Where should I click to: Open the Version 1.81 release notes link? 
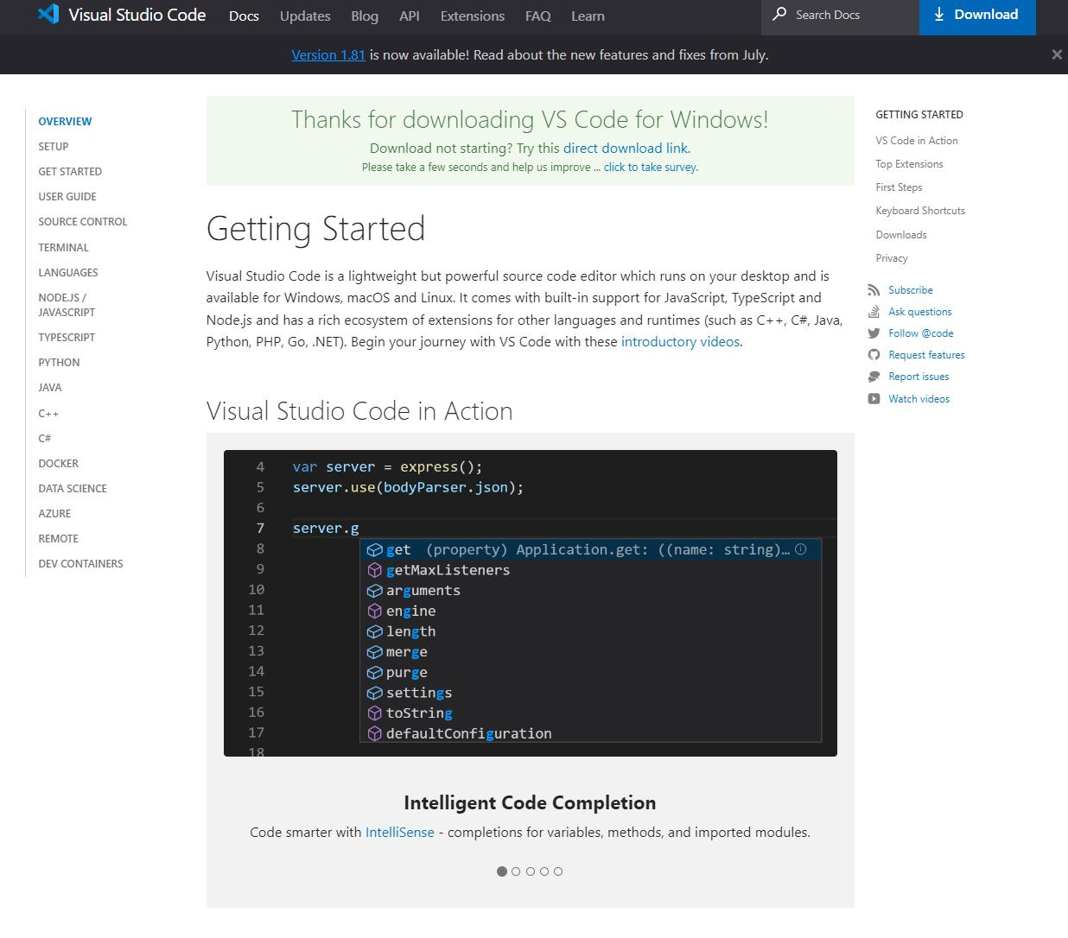pos(328,54)
